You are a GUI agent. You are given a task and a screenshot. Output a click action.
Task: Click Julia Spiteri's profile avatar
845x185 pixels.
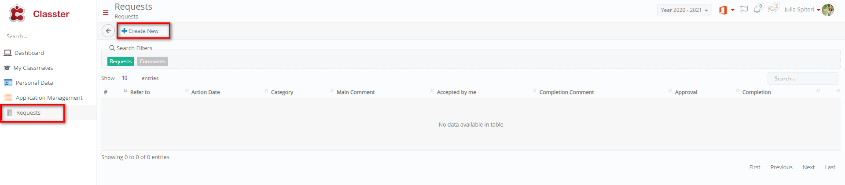[828, 10]
